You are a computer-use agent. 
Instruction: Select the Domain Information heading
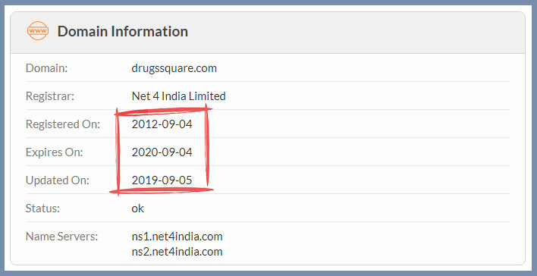pyautogui.click(x=123, y=31)
